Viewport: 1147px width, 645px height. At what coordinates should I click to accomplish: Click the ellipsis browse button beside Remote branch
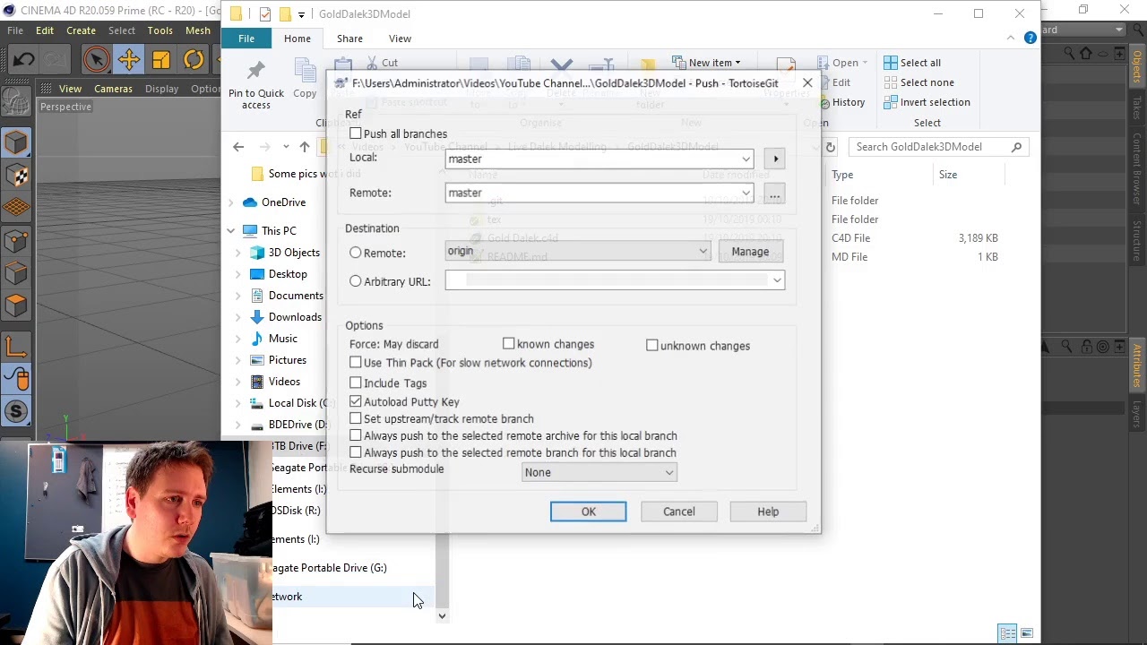click(x=775, y=193)
